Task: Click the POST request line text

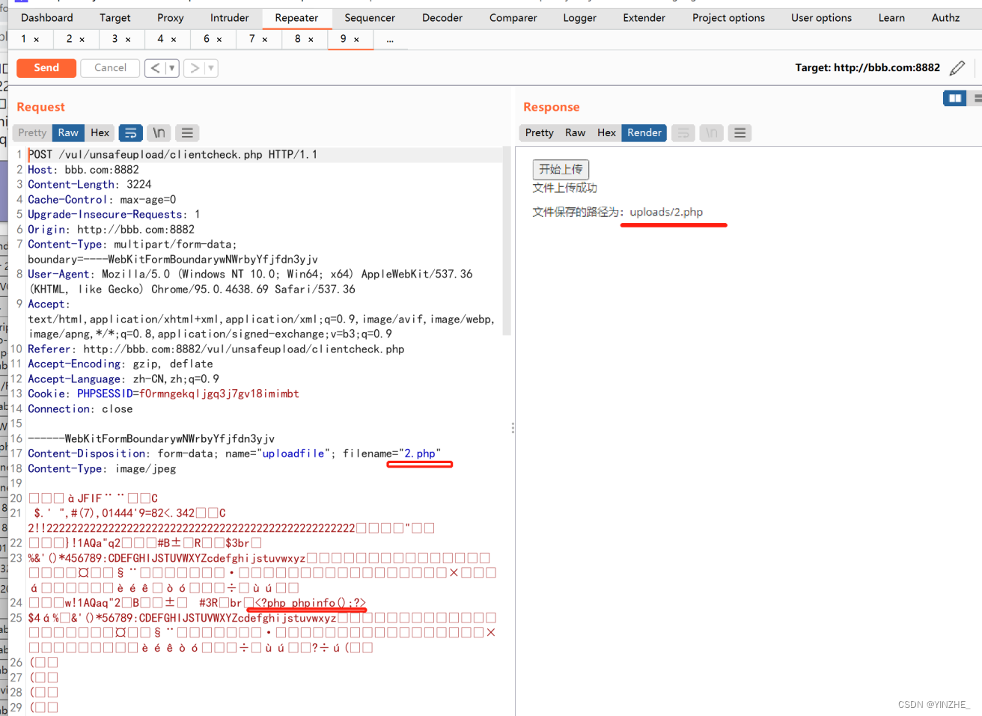Action: (x=173, y=155)
